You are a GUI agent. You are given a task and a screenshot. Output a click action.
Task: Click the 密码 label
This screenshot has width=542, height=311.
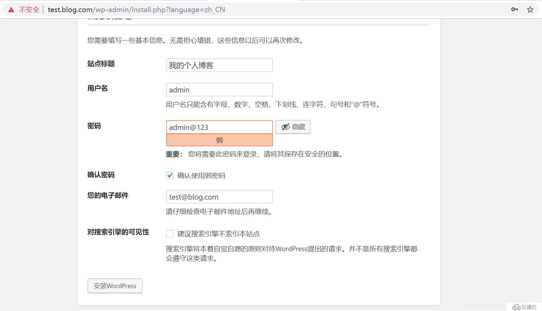pyautogui.click(x=94, y=126)
